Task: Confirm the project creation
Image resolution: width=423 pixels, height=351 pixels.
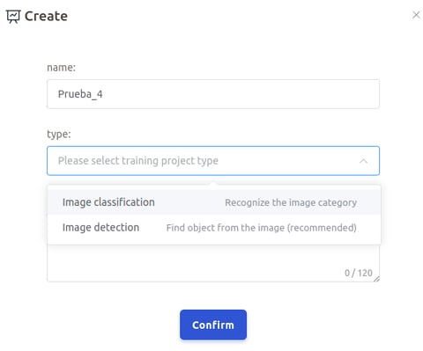Action: [213, 325]
